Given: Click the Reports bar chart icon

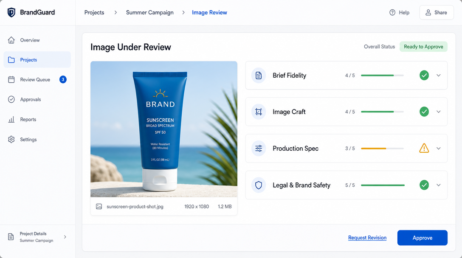Looking at the screenshot, I should (x=11, y=120).
